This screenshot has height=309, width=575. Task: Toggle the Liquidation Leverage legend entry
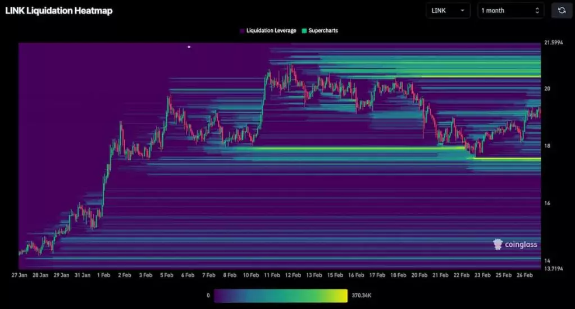[268, 31]
